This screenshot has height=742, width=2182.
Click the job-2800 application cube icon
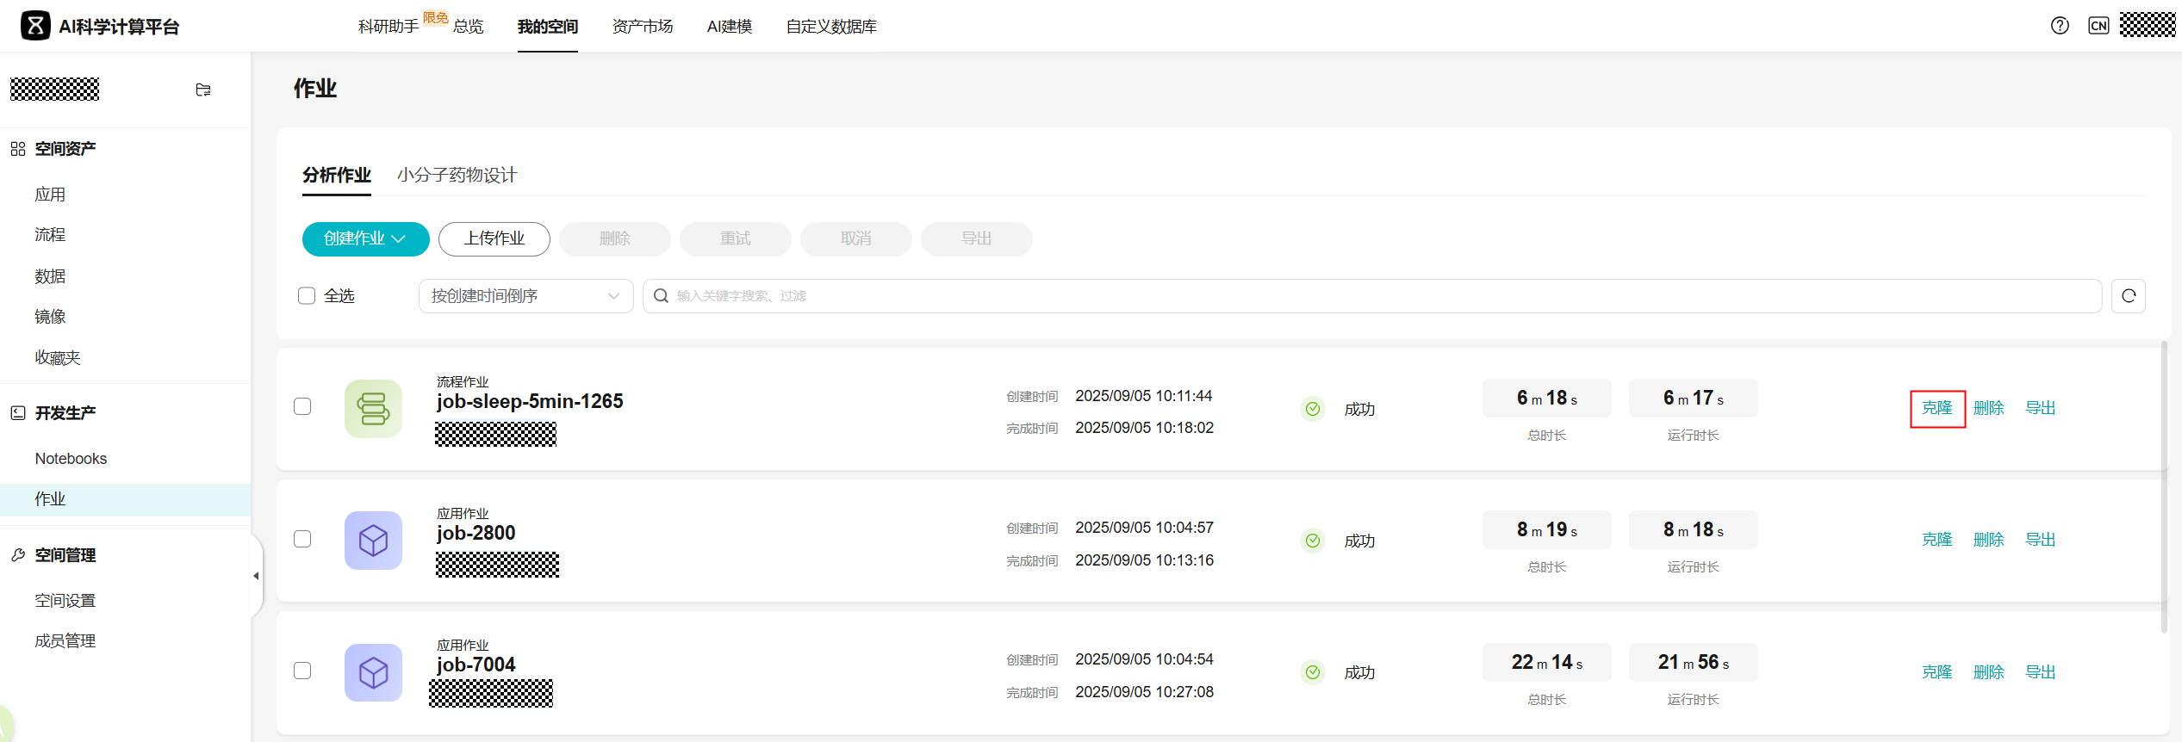tap(373, 541)
